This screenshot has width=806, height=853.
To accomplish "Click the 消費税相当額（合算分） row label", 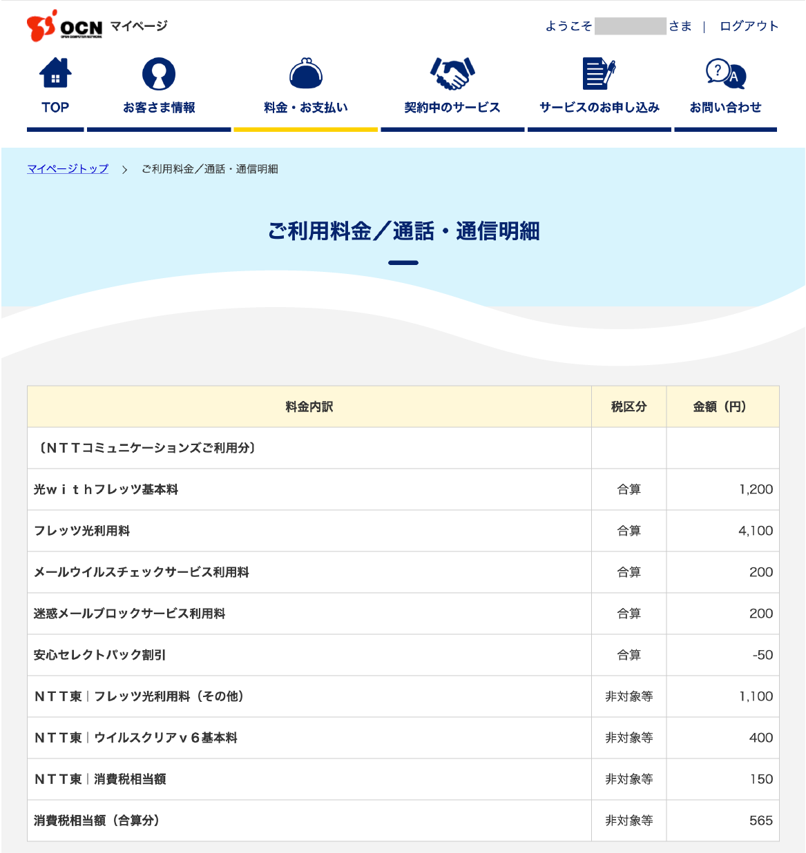I will pyautogui.click(x=97, y=821).
